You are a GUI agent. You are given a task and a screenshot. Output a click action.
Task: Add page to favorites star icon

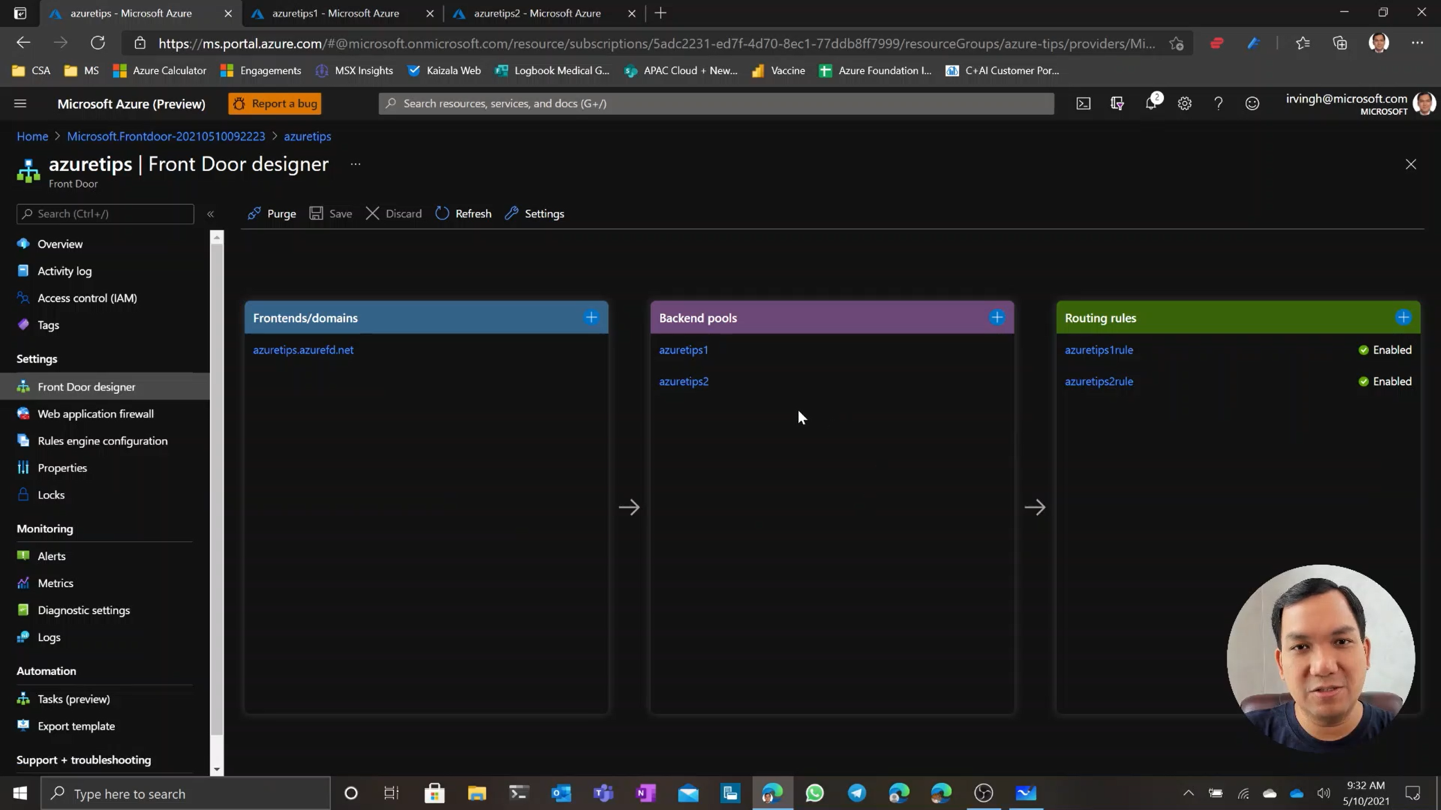coord(1176,43)
